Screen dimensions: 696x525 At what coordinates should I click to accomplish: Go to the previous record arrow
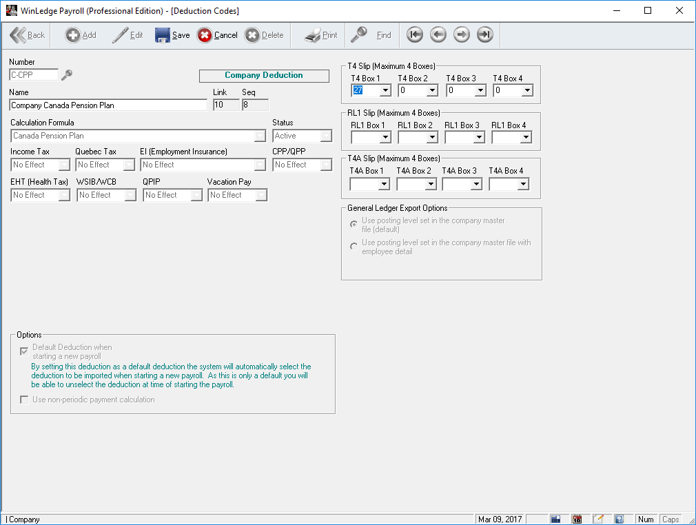438,35
